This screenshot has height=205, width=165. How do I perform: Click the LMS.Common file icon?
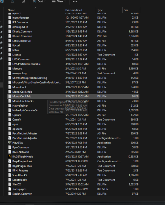click(10, 59)
